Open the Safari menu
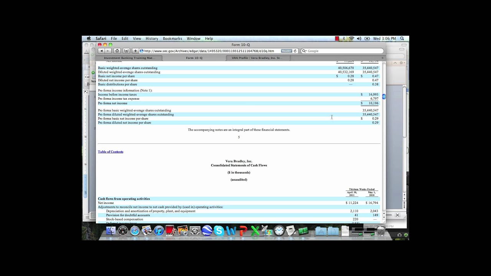This screenshot has width=491, height=276. point(101,38)
